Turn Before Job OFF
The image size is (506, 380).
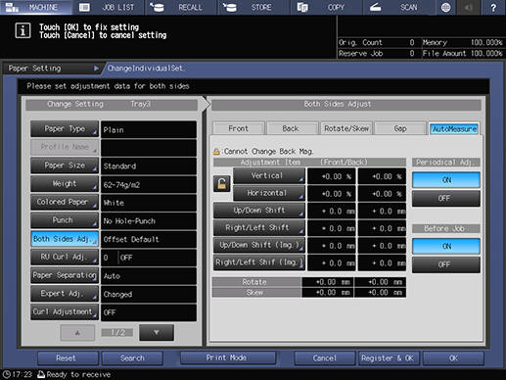coord(446,264)
